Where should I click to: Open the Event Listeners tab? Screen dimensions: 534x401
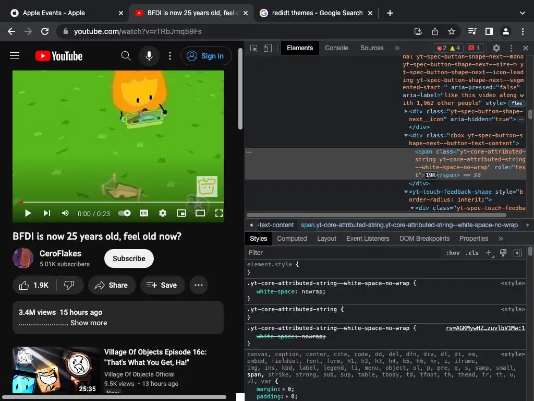pos(368,238)
